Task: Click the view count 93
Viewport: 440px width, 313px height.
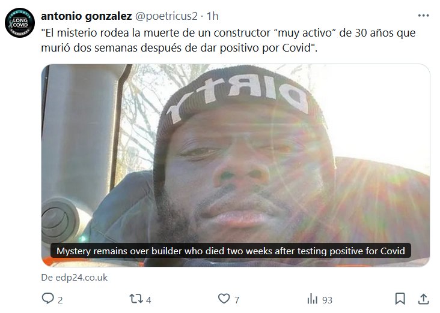Action: tap(327, 300)
